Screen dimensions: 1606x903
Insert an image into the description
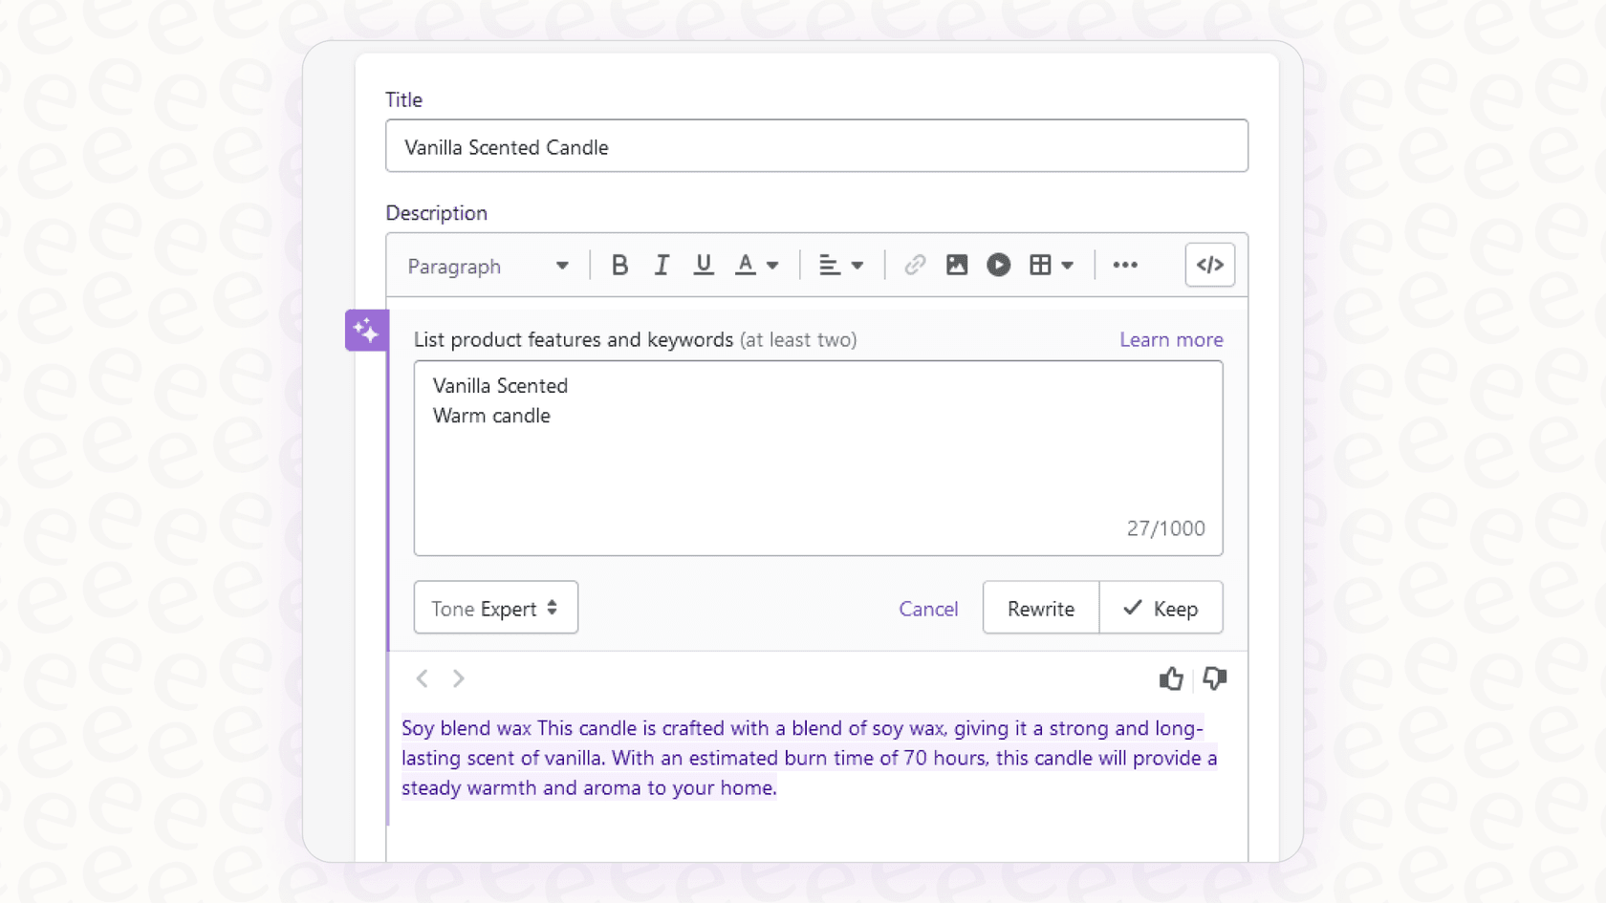[x=956, y=265]
